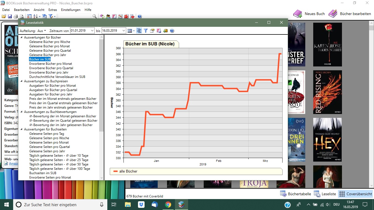This screenshot has width=374, height=210.
Task: Switch to Büchertabelle view
Action: point(295,194)
